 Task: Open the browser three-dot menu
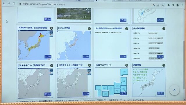pyautogui.click(x=182, y=5)
